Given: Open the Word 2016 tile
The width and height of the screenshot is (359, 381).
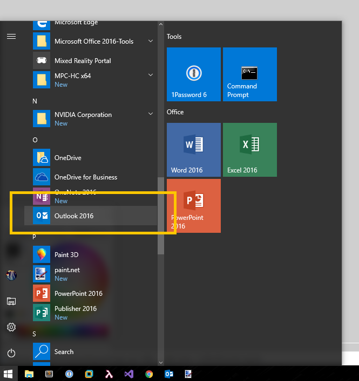Looking at the screenshot, I should pos(193,150).
